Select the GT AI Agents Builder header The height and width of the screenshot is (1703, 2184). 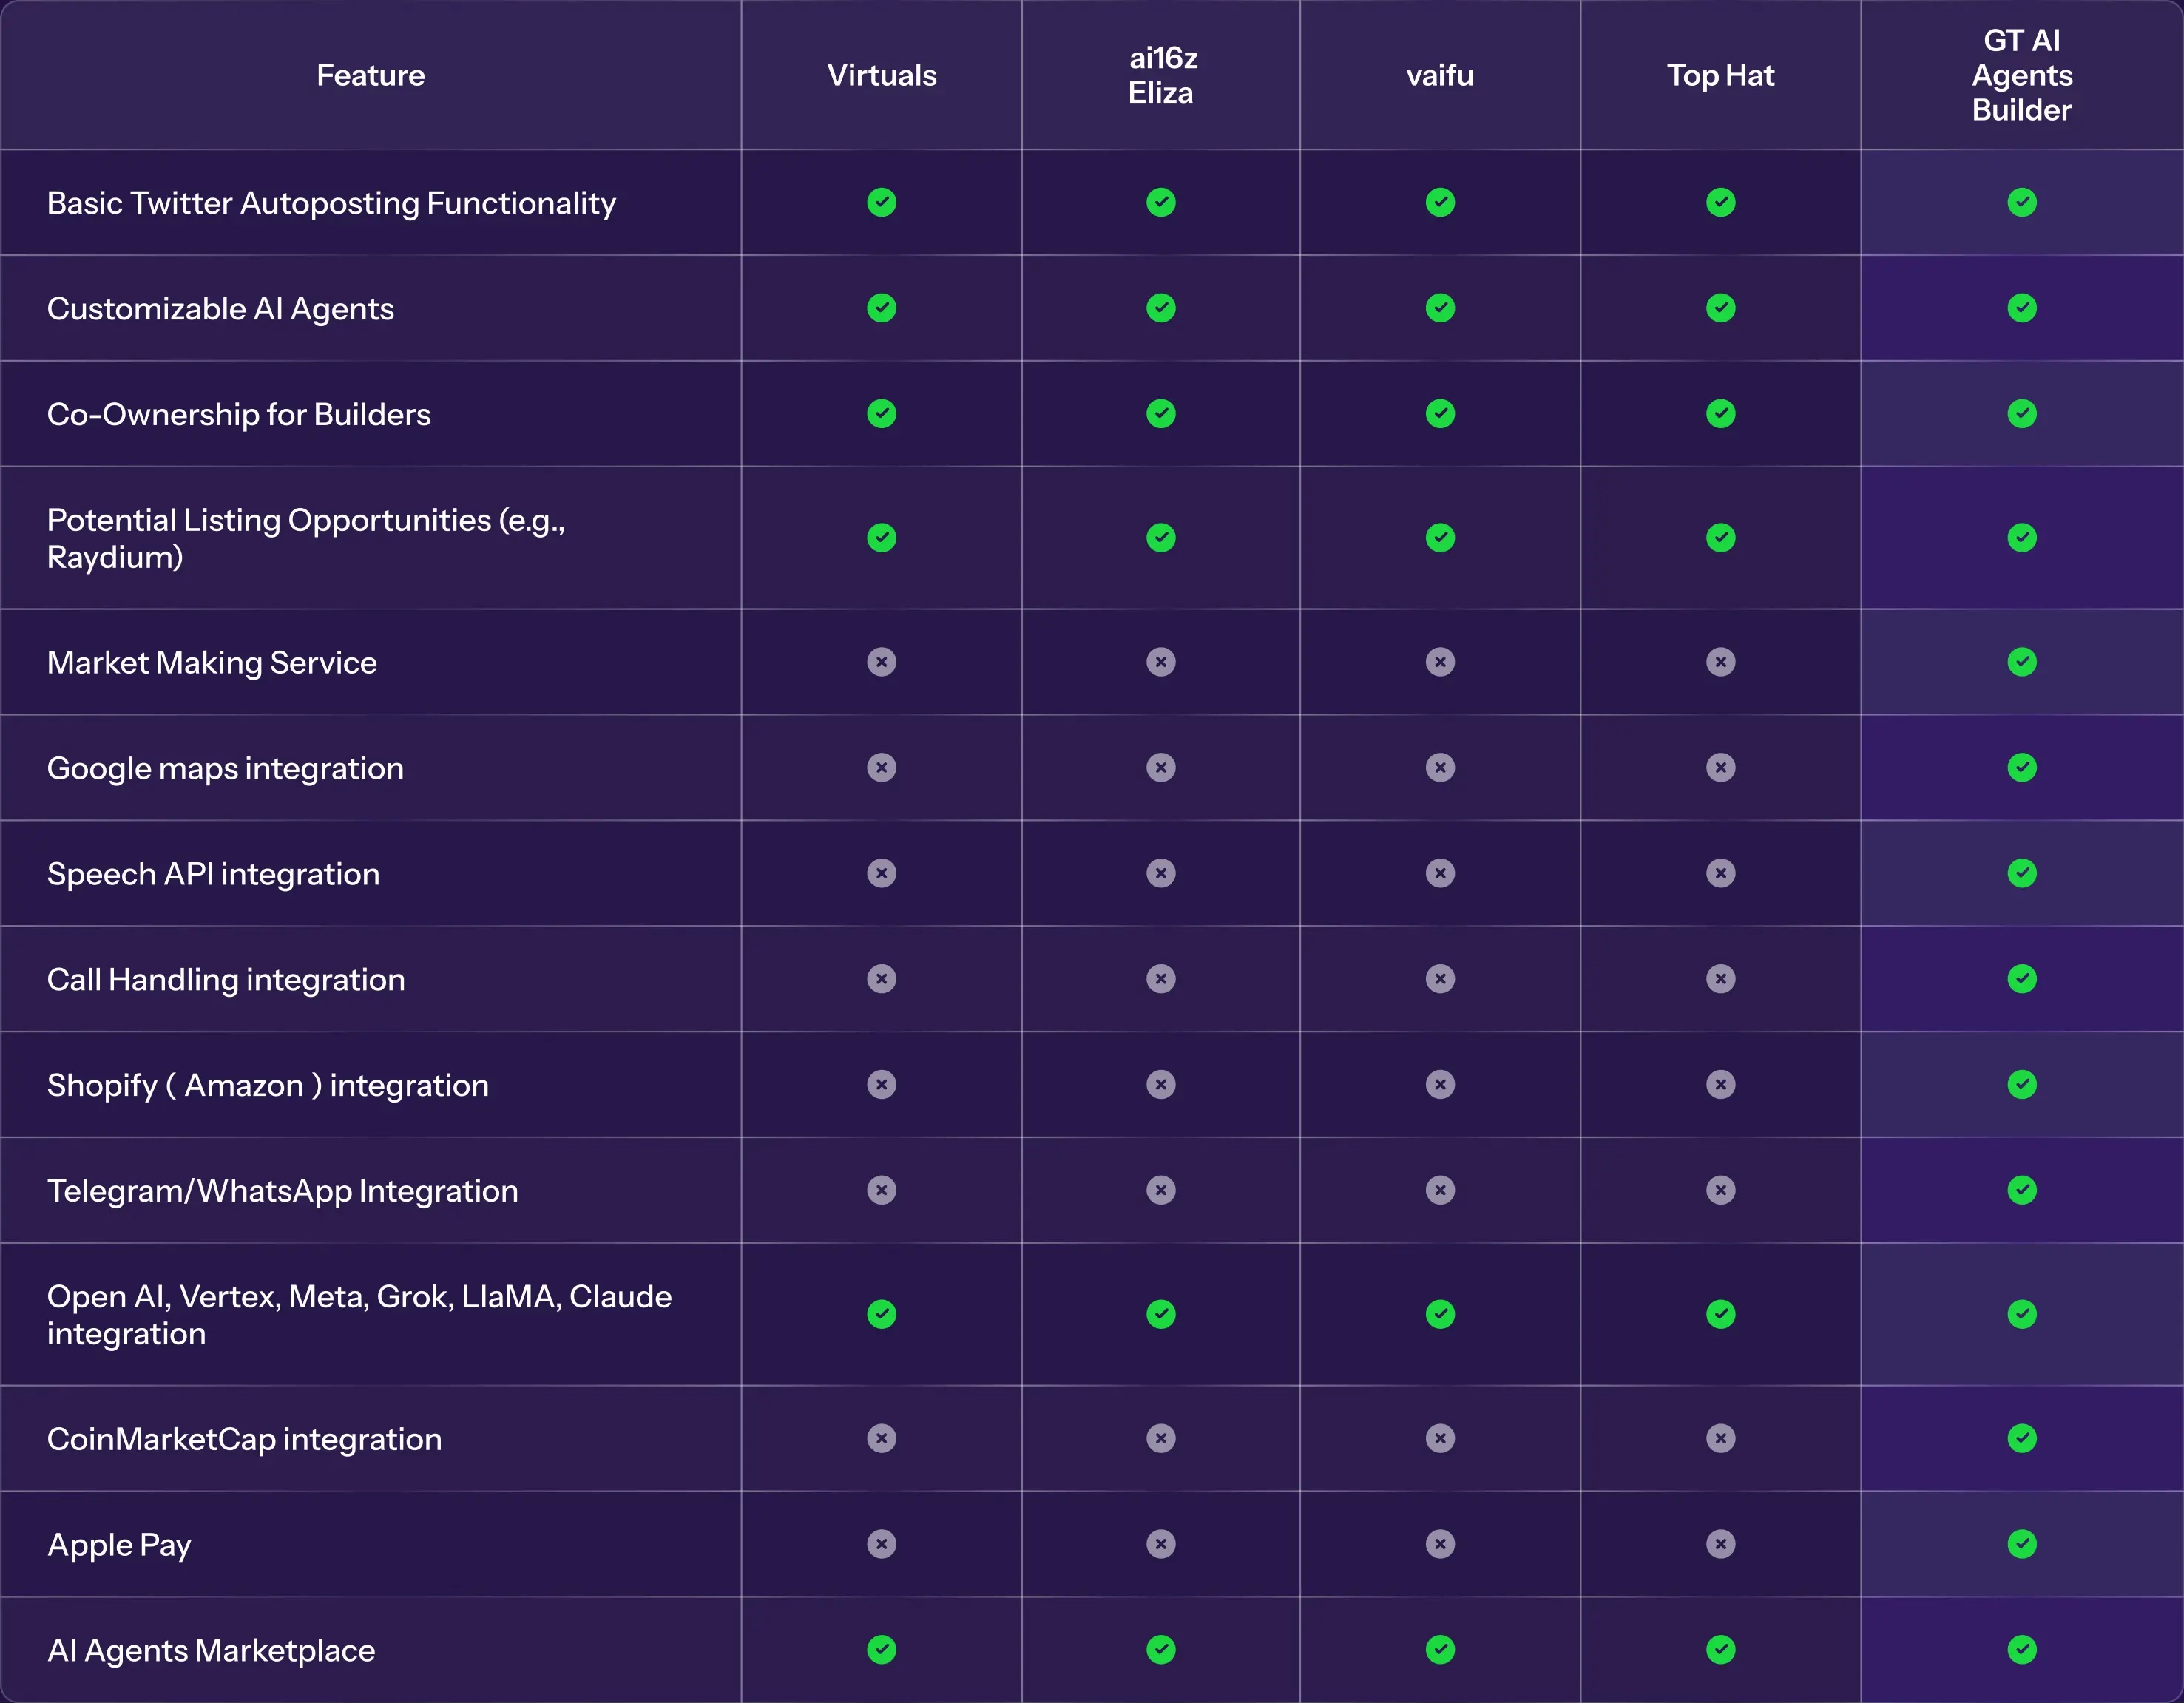click(x=2022, y=75)
